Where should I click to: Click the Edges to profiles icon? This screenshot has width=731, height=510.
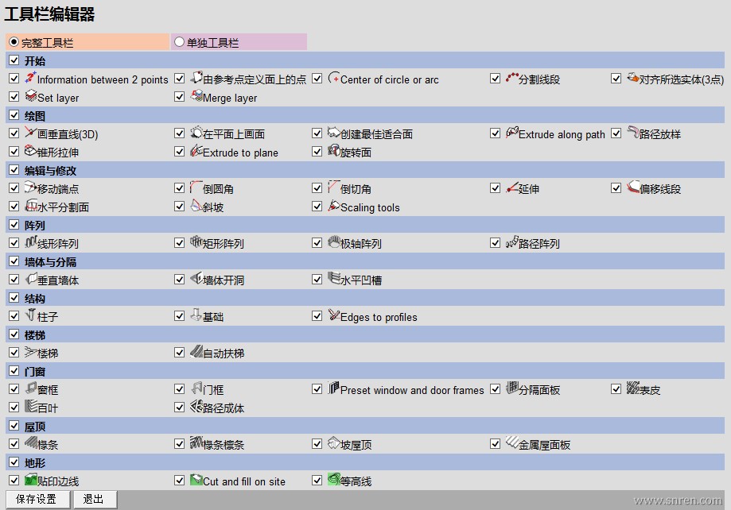[334, 315]
